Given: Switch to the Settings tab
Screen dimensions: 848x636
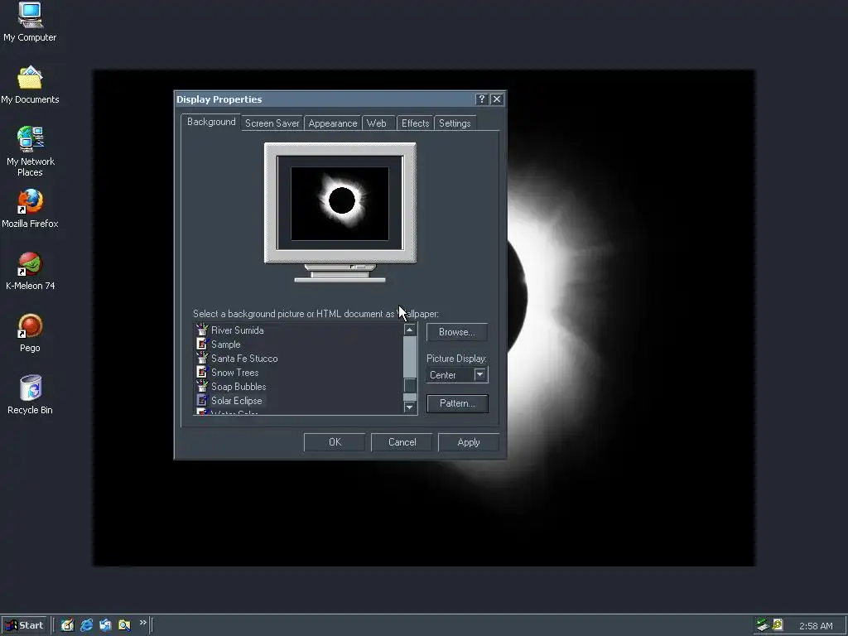Looking at the screenshot, I should coord(455,123).
